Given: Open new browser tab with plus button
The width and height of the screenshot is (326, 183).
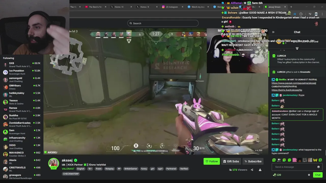Looking at the screenshot, I should [x=291, y=7].
